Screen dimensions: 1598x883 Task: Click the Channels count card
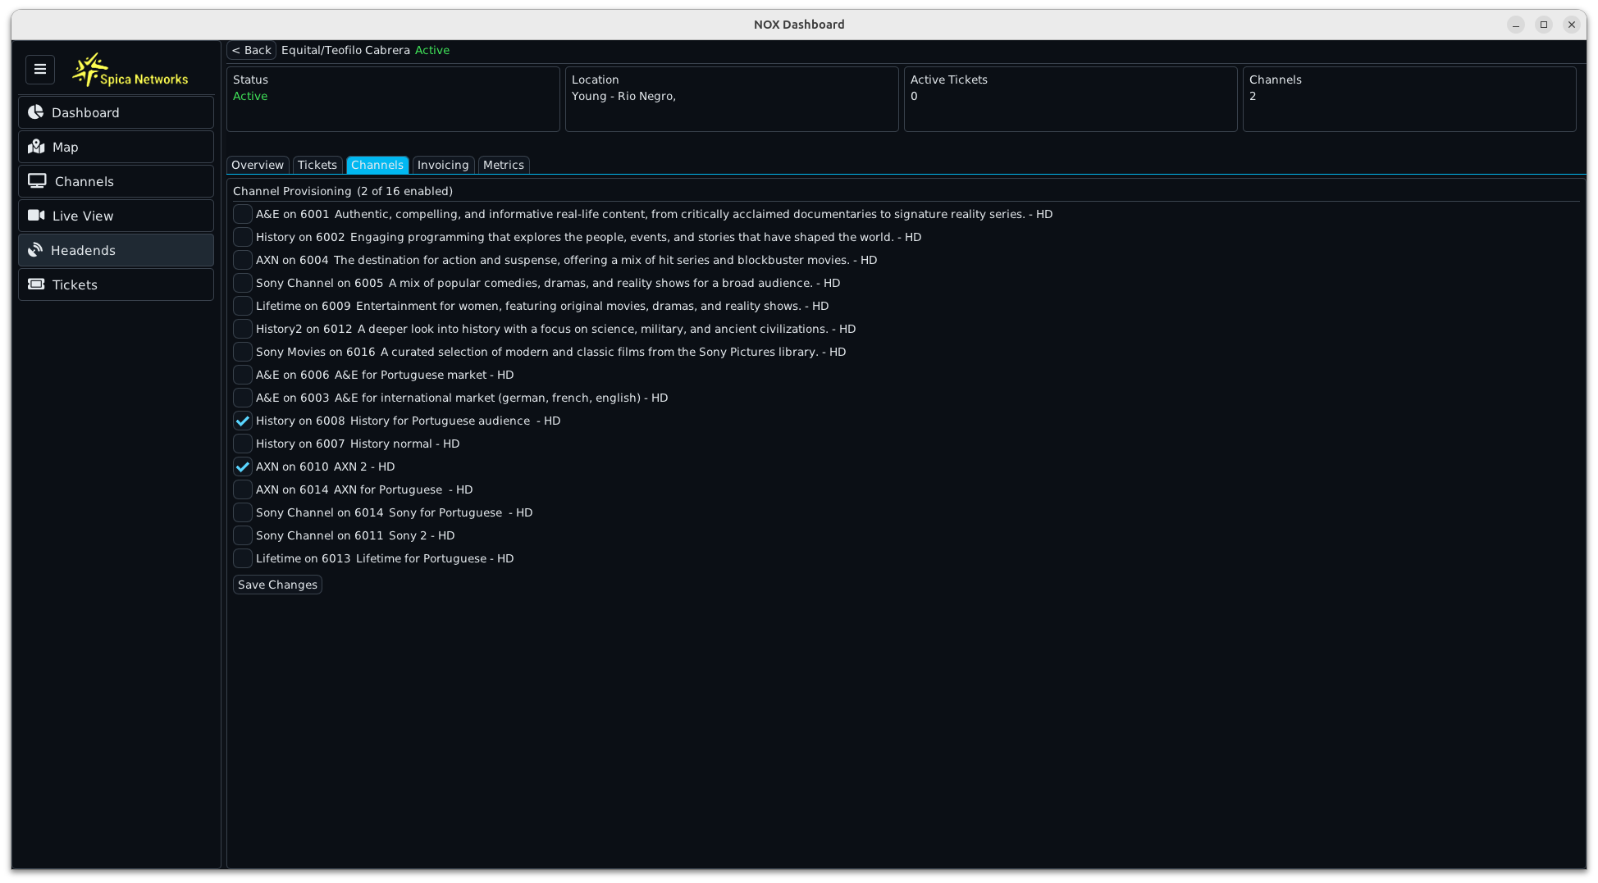point(1409,99)
